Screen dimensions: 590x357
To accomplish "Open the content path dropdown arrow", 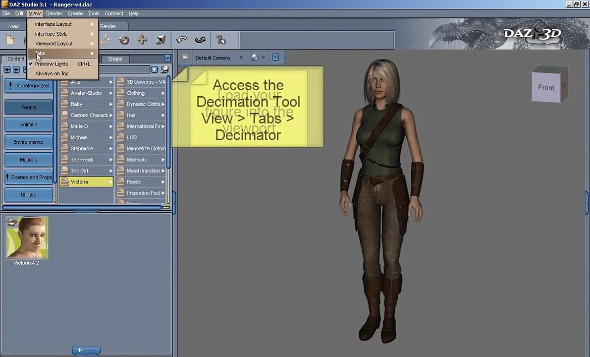I will click(x=154, y=69).
